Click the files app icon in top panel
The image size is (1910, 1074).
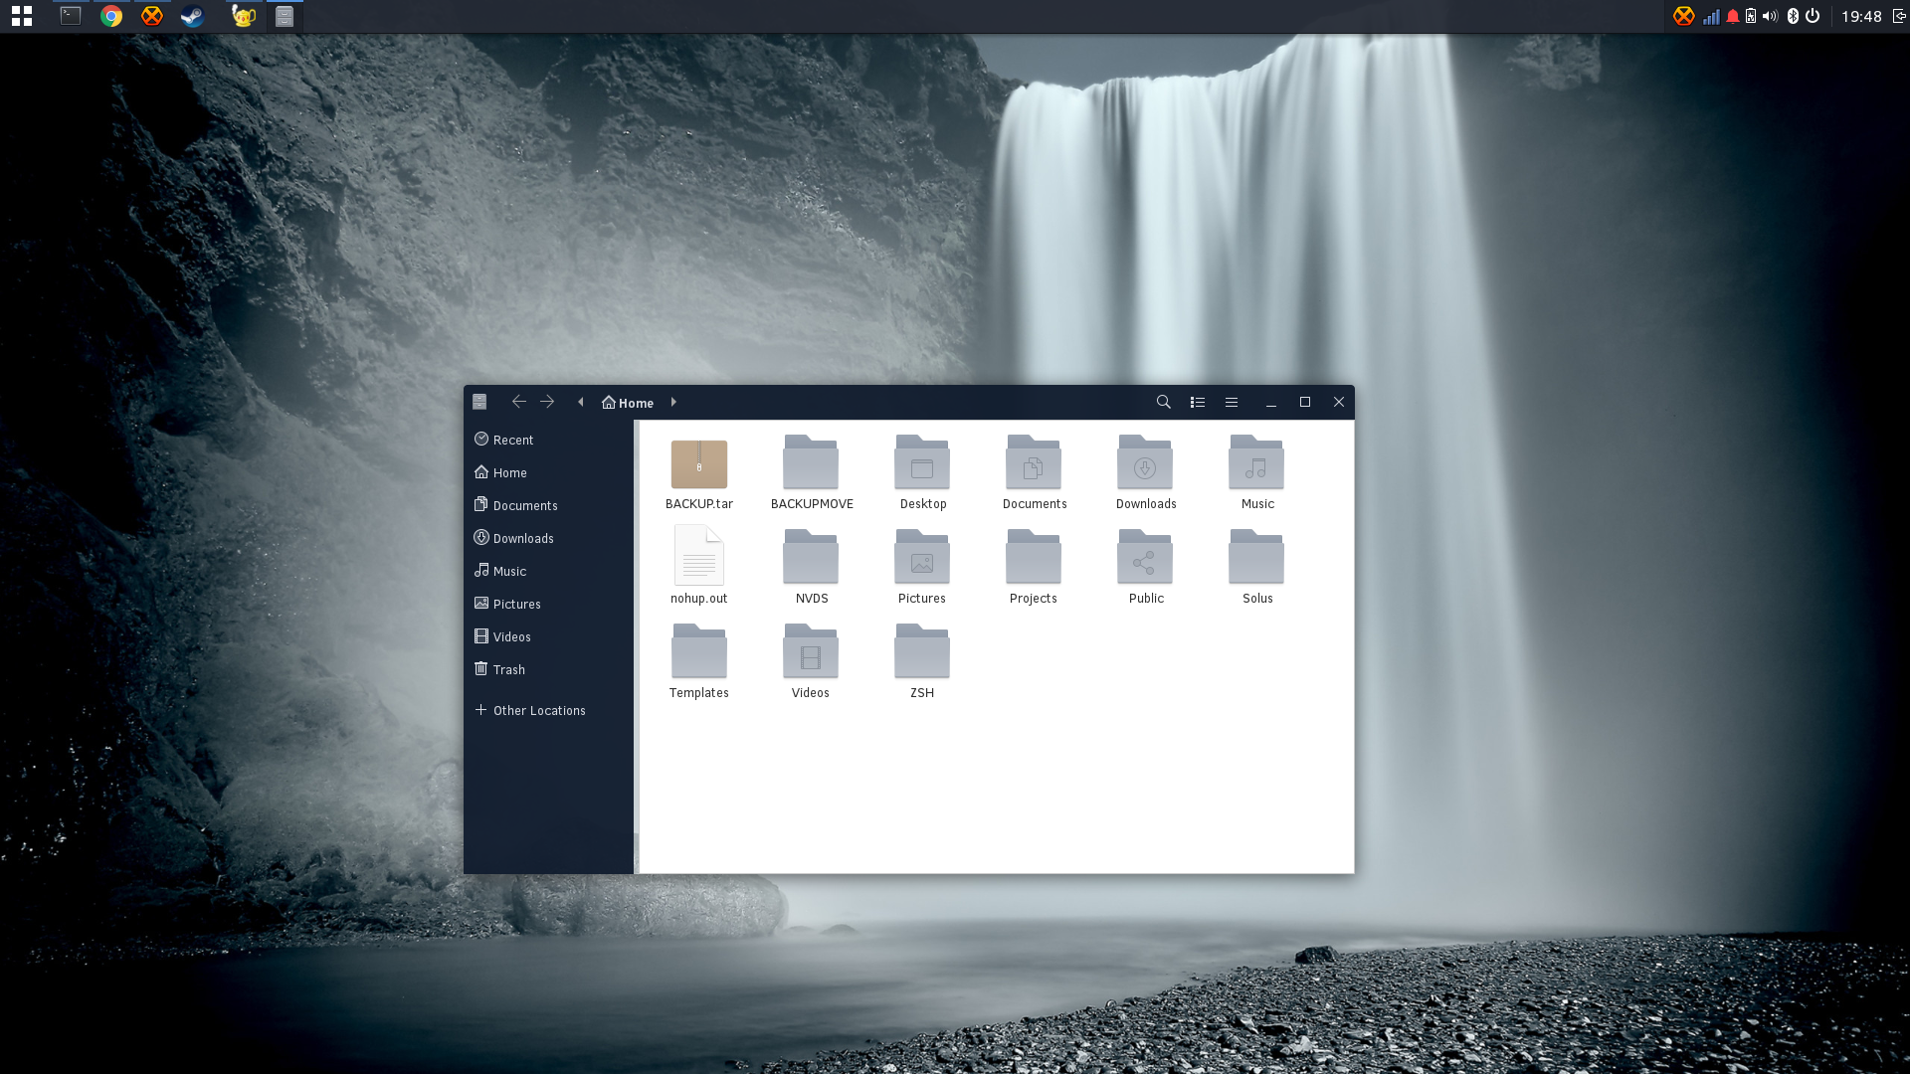coord(285,16)
